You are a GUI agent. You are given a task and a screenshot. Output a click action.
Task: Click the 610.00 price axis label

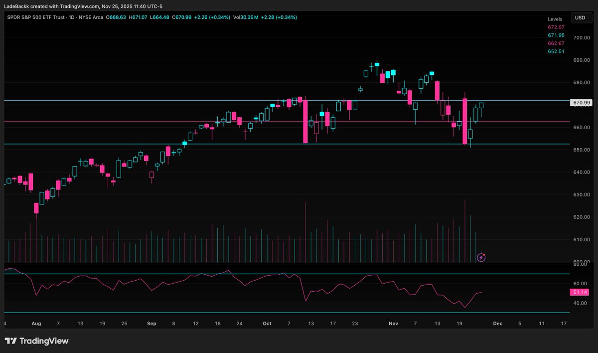tap(582, 240)
